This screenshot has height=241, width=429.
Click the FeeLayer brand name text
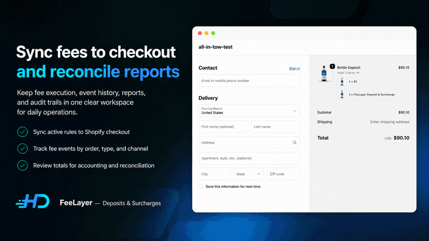click(76, 203)
